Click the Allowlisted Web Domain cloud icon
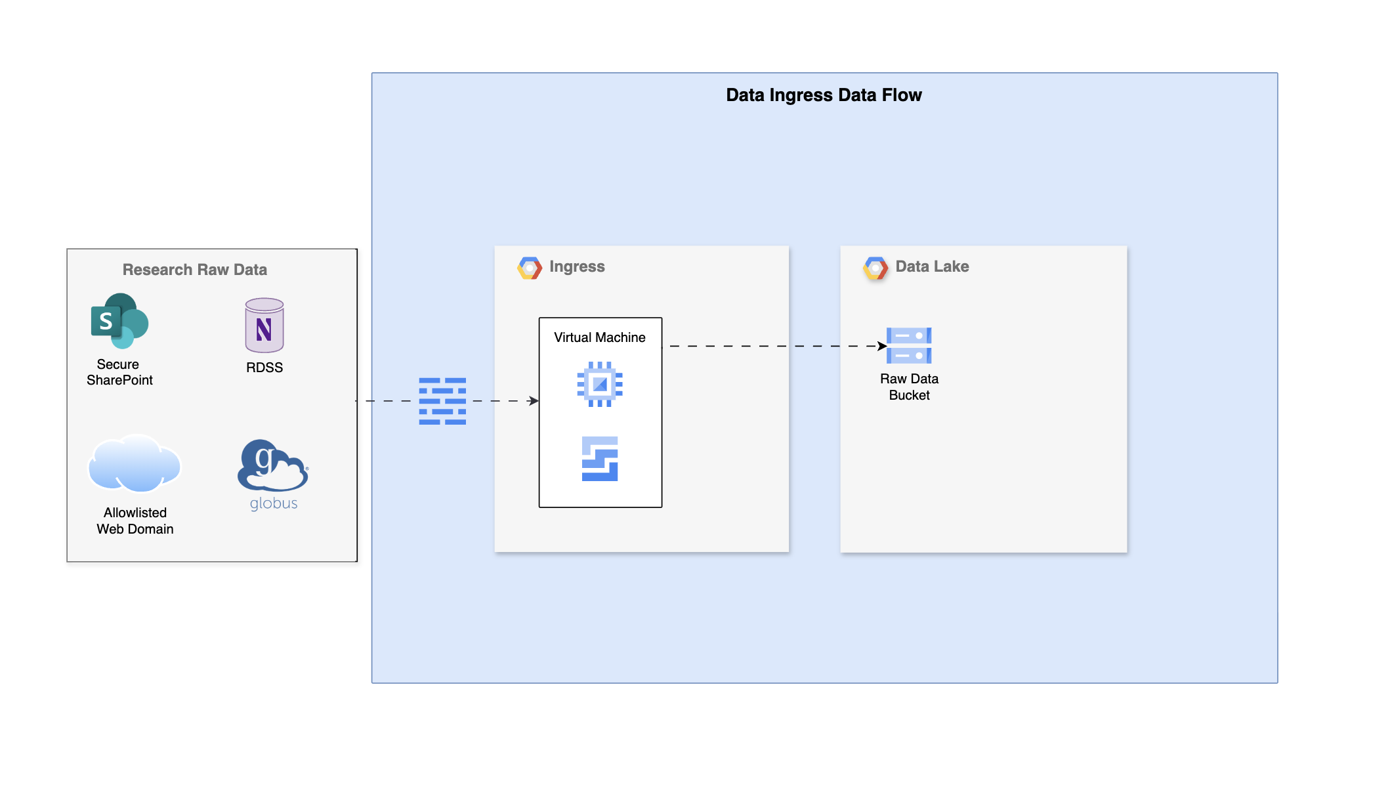1390x806 pixels. tap(135, 464)
